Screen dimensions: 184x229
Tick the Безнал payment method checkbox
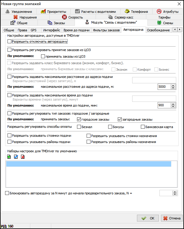point(79,127)
